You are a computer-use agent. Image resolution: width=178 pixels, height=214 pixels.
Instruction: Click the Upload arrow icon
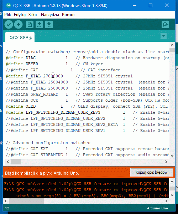click(19, 25)
